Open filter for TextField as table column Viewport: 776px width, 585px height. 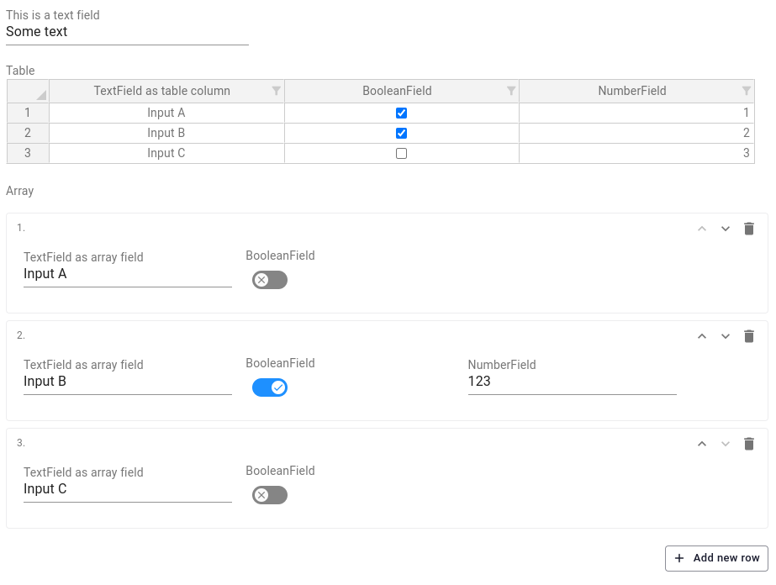pyautogui.click(x=277, y=91)
